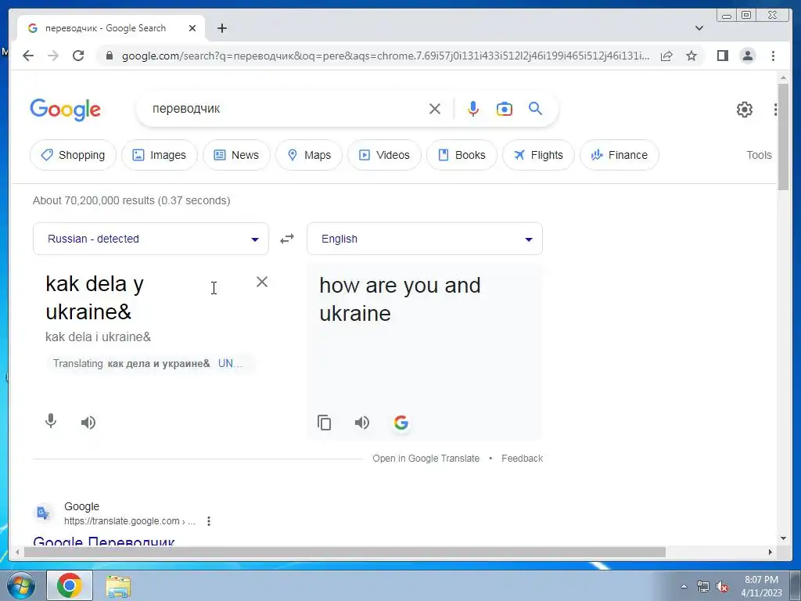Send translation Feedback
The width and height of the screenshot is (801, 601).
(x=522, y=459)
